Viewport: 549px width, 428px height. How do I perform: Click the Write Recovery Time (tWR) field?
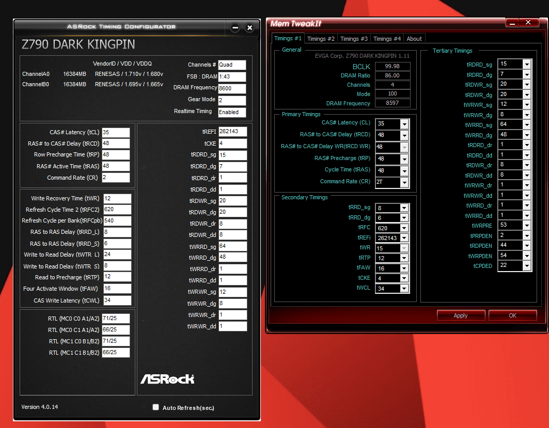[117, 198]
